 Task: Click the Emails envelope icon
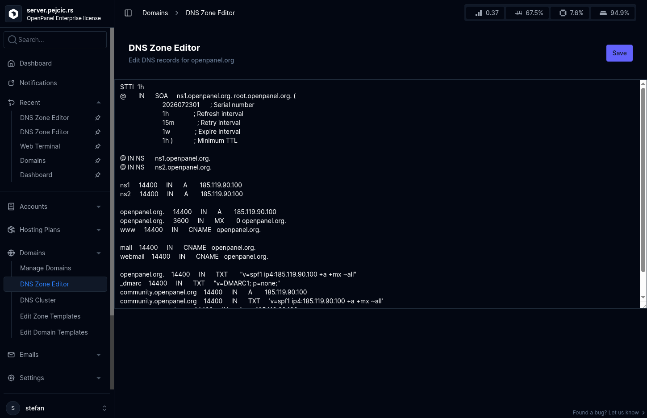tap(11, 355)
